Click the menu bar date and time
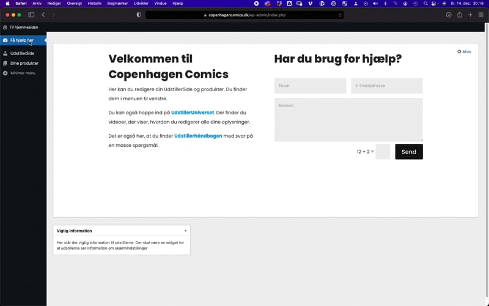 coord(467,4)
